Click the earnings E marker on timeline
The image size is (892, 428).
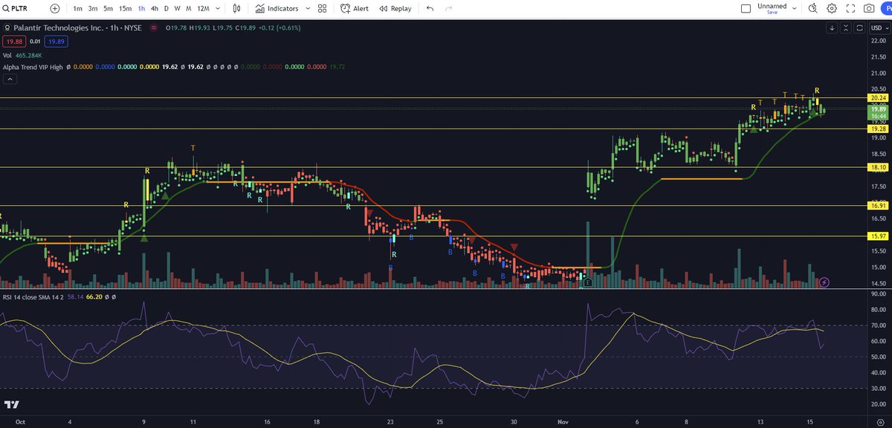[587, 282]
